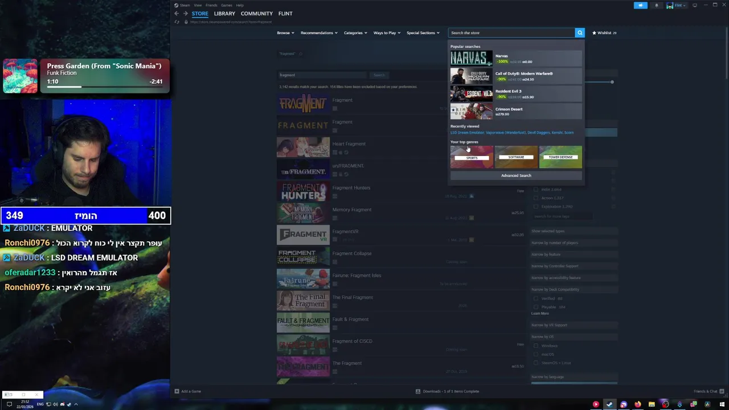Toggle the Verified deck compatibility checkbox
729x410 pixels.
536,298
